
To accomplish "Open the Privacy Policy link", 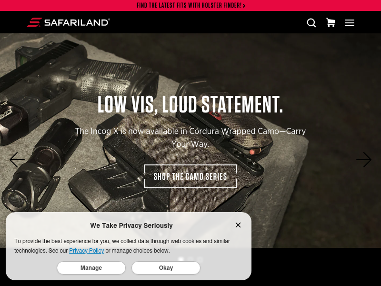I will point(87,251).
